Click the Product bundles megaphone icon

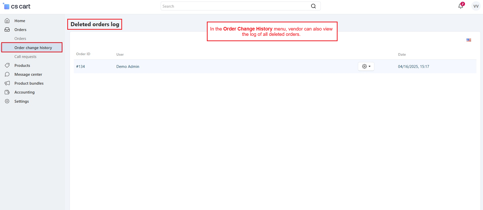pos(7,83)
